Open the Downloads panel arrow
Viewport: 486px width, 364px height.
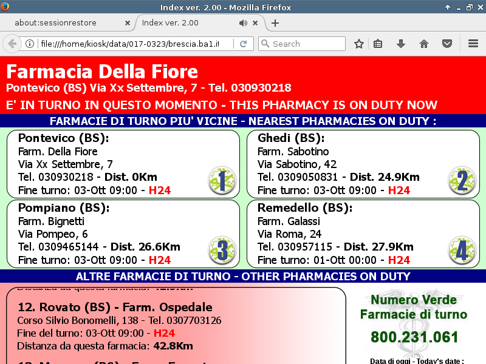(400, 44)
